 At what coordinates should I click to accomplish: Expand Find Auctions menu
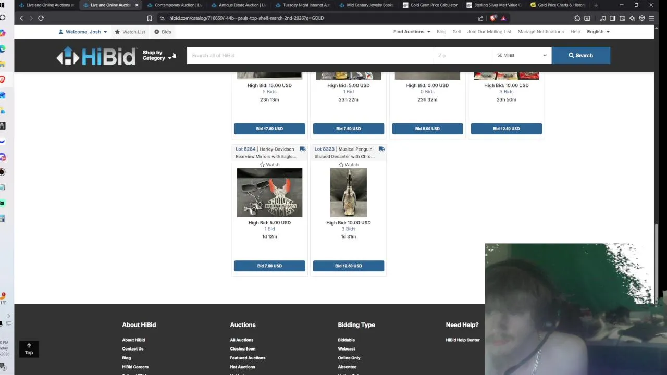pyautogui.click(x=412, y=32)
